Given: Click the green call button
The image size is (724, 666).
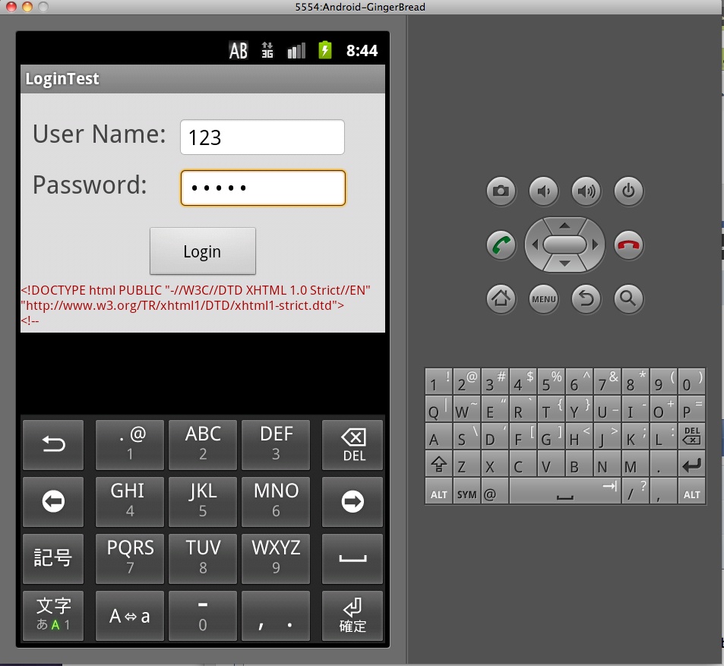Looking at the screenshot, I should tap(501, 245).
